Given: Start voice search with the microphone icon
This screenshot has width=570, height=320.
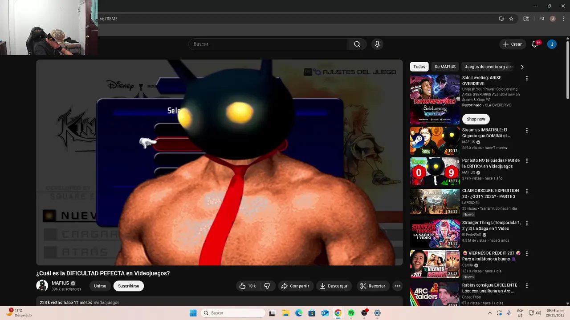Looking at the screenshot, I should [x=377, y=44].
